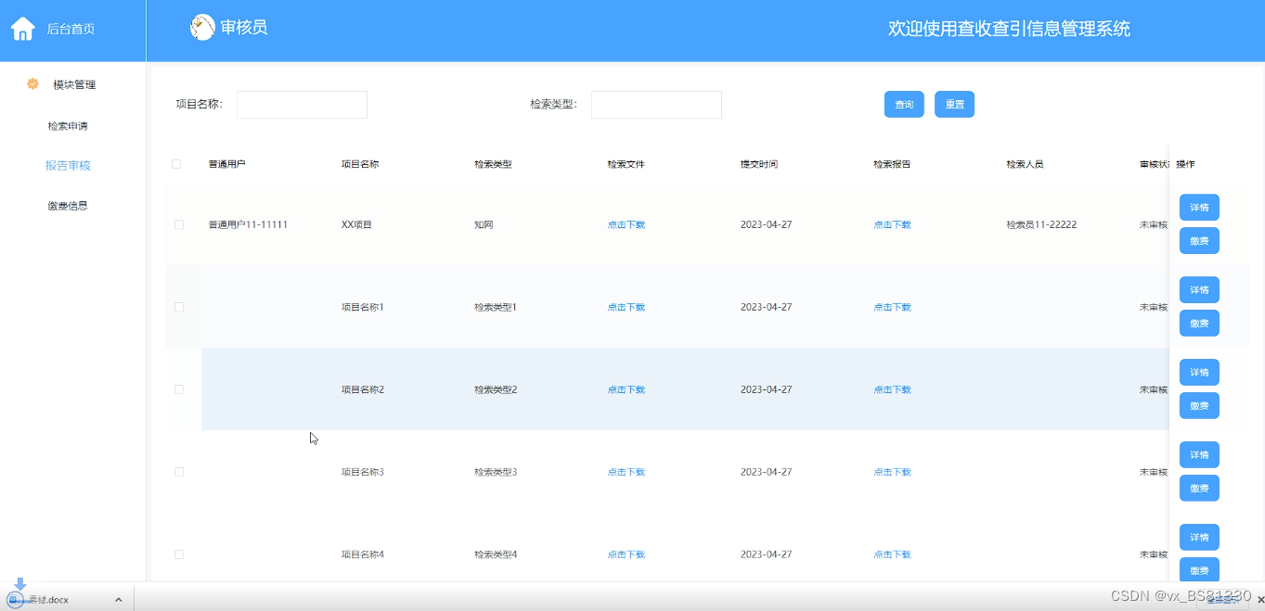Click the cell XX项目
The width and height of the screenshot is (1265, 611).
pos(356,224)
